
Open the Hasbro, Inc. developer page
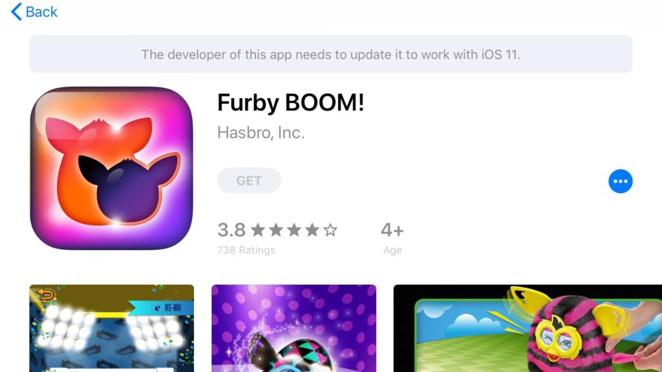tap(261, 132)
